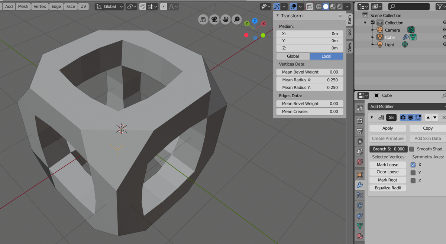Open the Vertex menu
446x244 pixels.
(x=40, y=7)
